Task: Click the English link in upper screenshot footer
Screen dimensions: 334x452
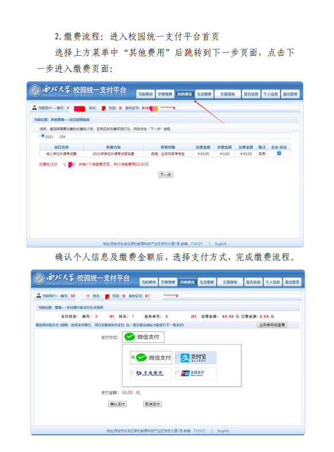Action: coord(221,244)
